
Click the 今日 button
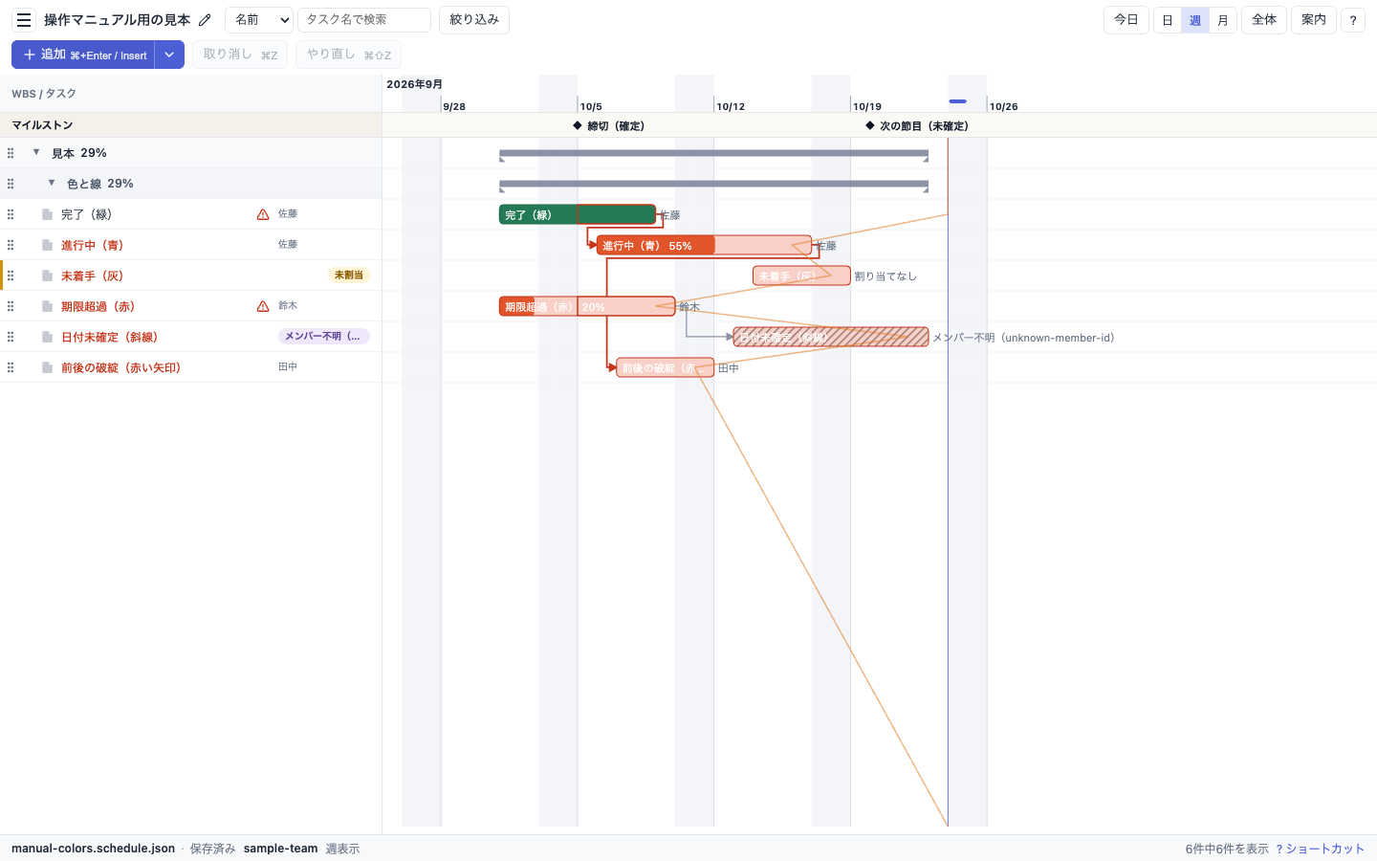1126,20
